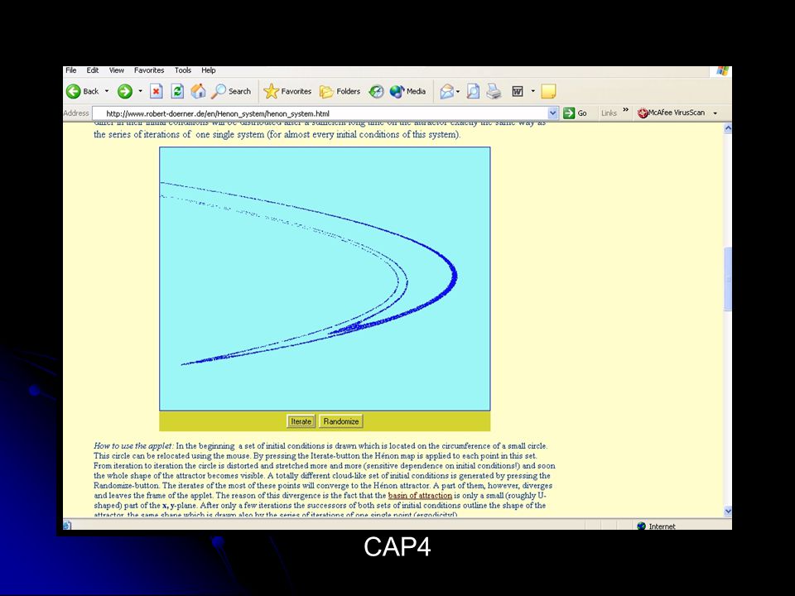Click the Printer icon
This screenshot has height=596, width=795.
pyautogui.click(x=494, y=91)
